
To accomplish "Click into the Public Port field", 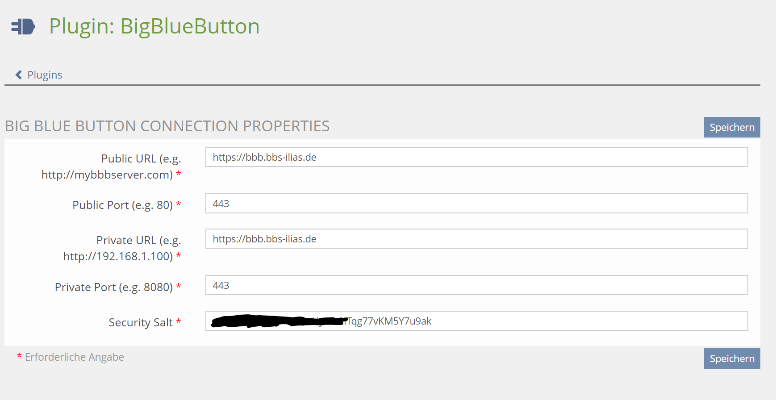I will pos(476,204).
